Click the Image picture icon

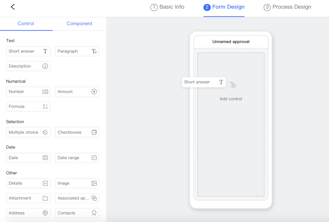click(x=94, y=183)
